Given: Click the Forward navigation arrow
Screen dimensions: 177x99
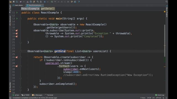Looking at the screenshot, I should [48, 2].
